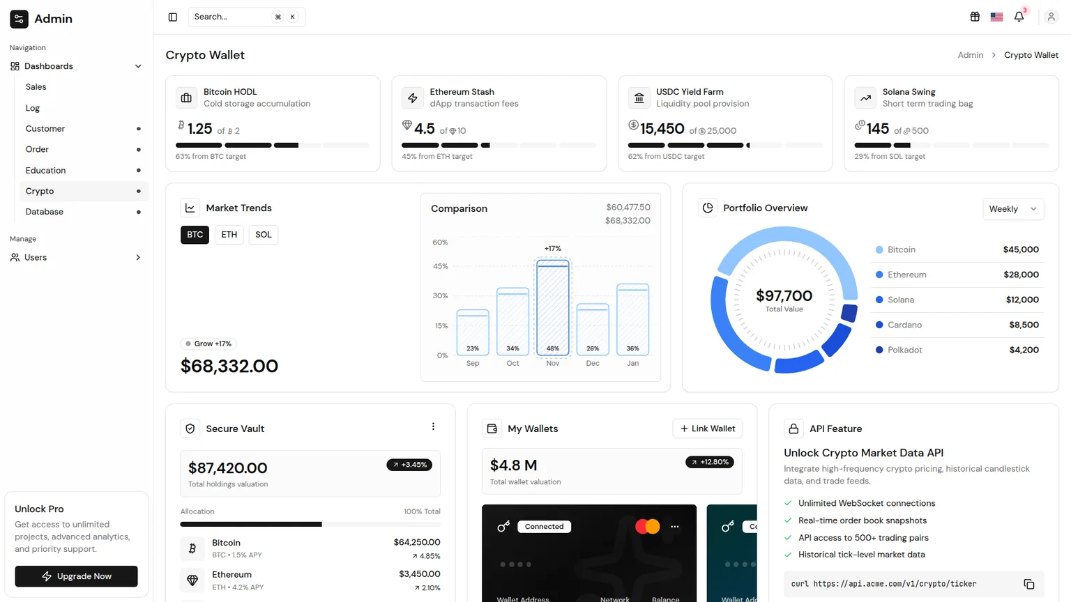Click the My Wallets wallet icon

(492, 429)
